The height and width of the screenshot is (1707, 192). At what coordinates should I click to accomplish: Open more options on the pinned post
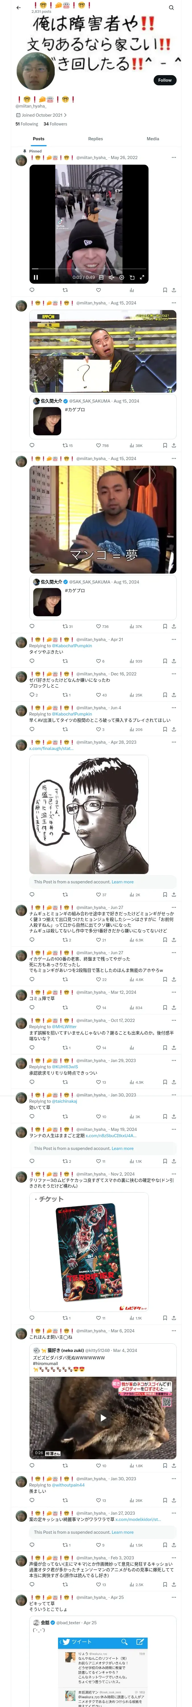coord(174,158)
